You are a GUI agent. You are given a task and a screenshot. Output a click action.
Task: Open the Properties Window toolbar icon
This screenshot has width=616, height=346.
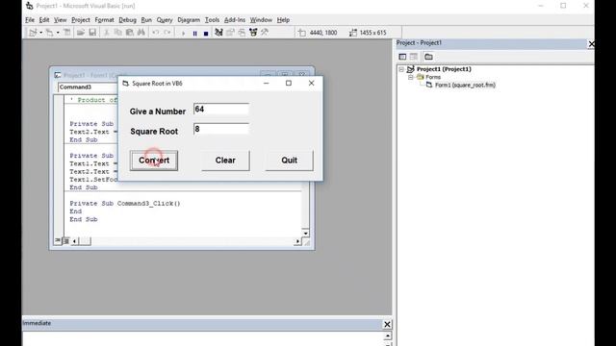[x=230, y=33]
